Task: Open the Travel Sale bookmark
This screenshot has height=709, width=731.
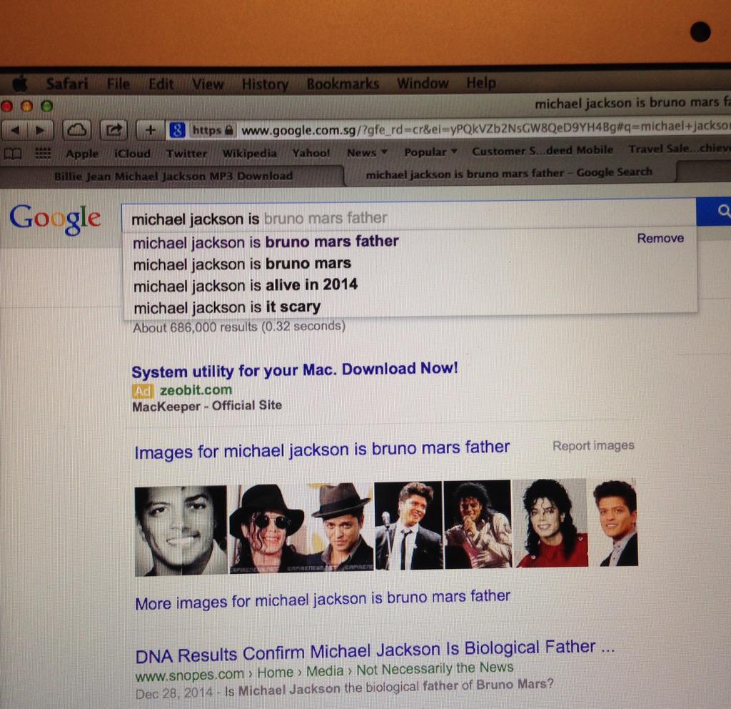Action: tap(679, 149)
